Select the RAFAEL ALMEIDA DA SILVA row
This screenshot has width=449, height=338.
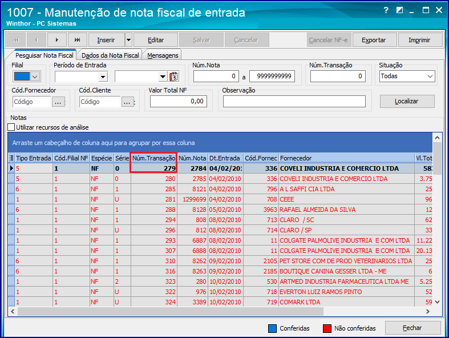click(220, 210)
